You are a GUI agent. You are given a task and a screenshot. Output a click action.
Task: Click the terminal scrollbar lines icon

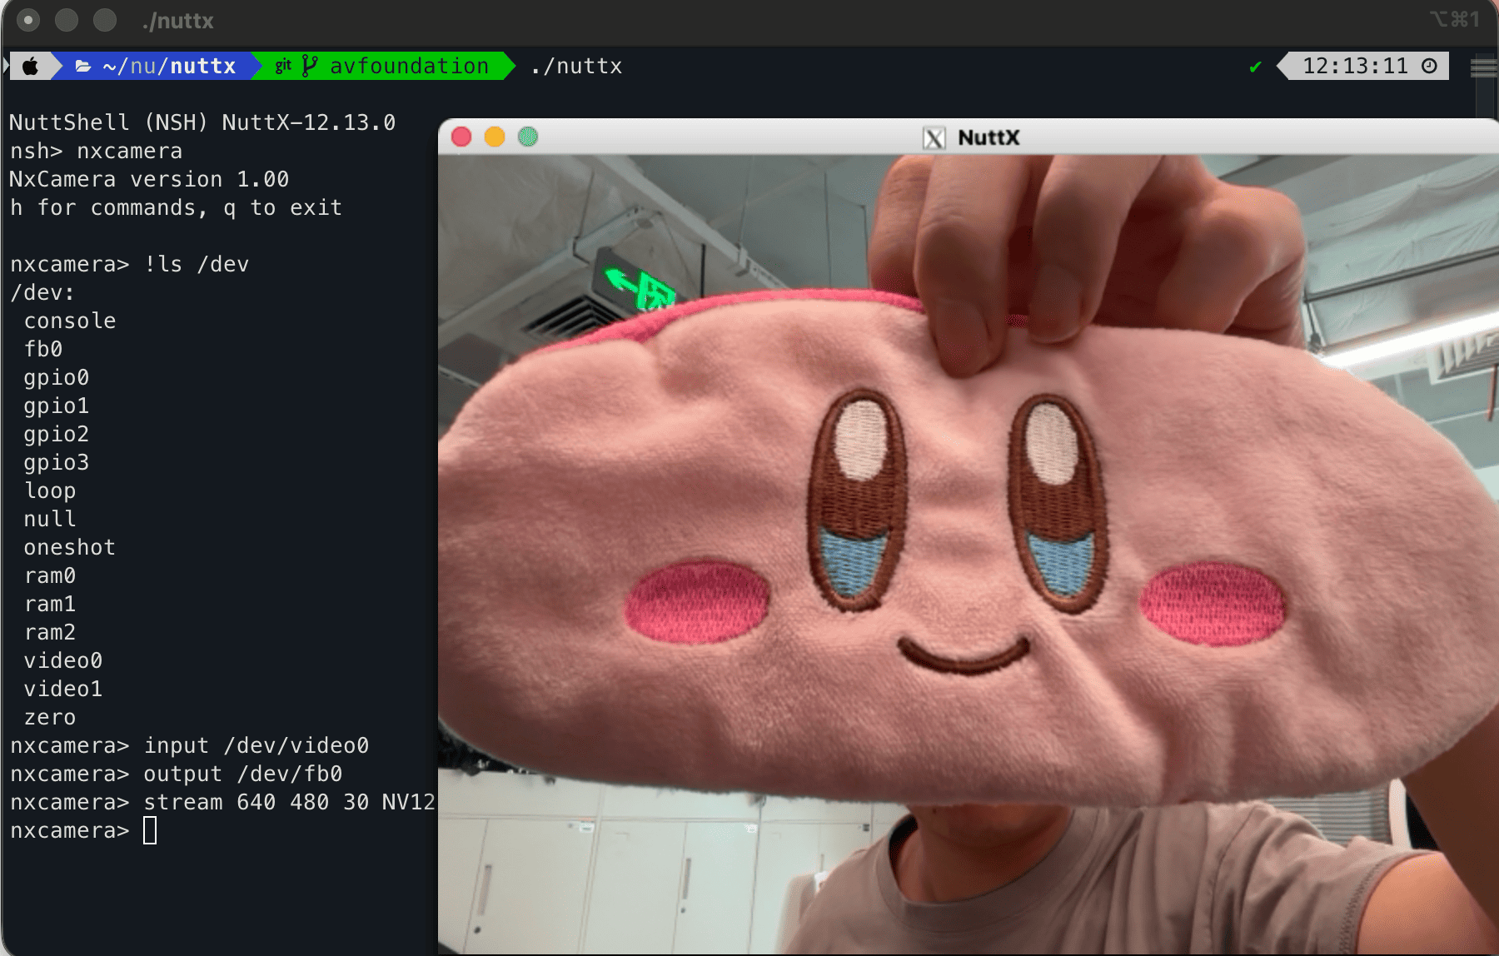(x=1484, y=67)
